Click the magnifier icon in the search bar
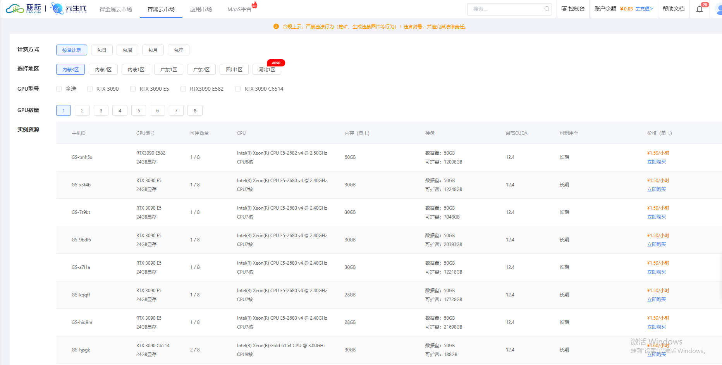The height and width of the screenshot is (365, 722). click(x=547, y=9)
